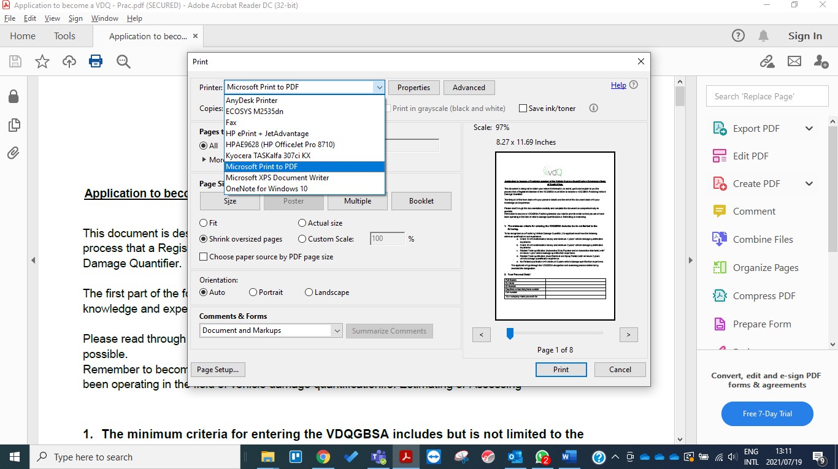Open the notifications bell icon
The width and height of the screenshot is (838, 469).
click(x=764, y=36)
